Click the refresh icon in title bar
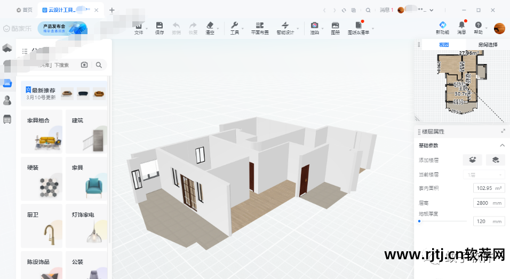 [x=344, y=11]
